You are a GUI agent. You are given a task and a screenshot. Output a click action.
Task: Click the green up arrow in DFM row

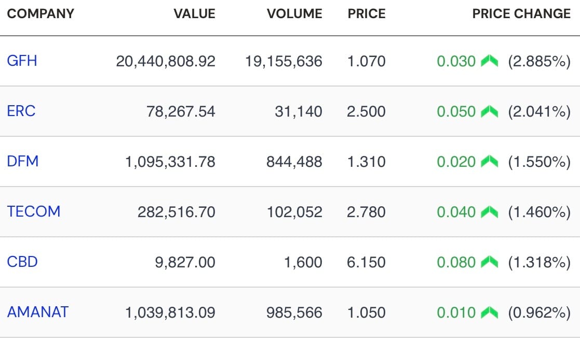[x=489, y=161]
